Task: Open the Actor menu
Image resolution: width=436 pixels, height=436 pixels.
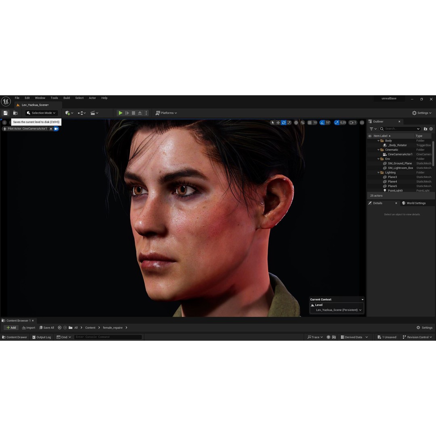Action: pyautogui.click(x=92, y=98)
